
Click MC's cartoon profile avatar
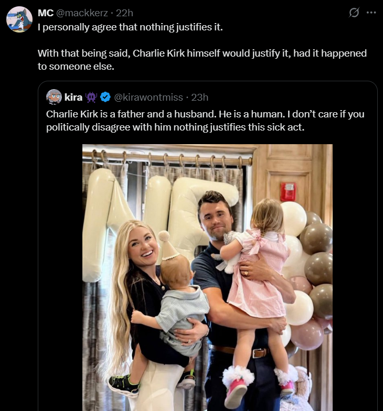point(19,19)
